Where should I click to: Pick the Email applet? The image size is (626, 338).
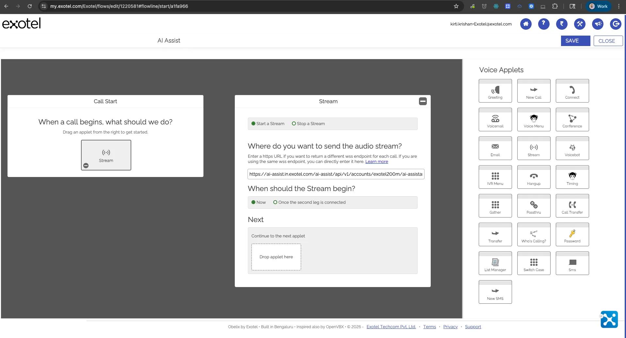click(495, 148)
